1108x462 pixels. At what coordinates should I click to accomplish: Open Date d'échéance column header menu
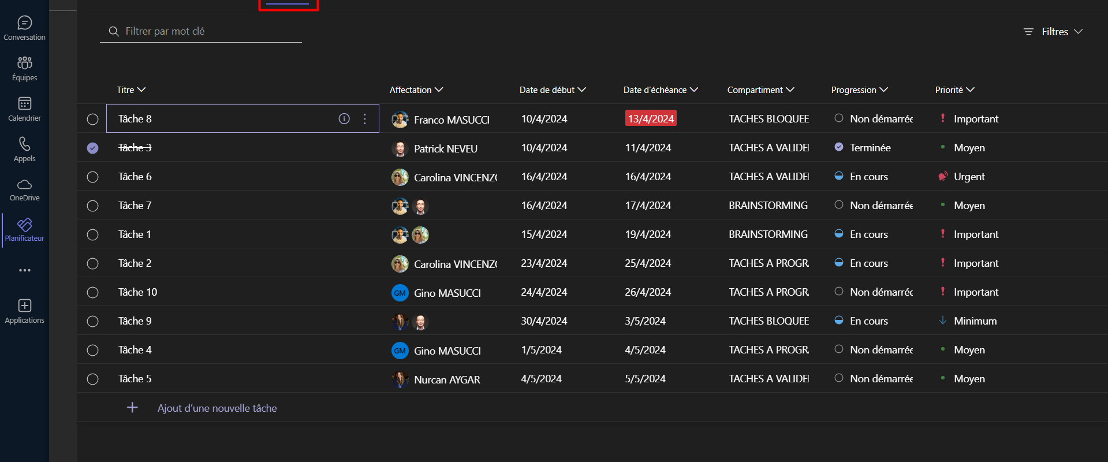point(660,90)
